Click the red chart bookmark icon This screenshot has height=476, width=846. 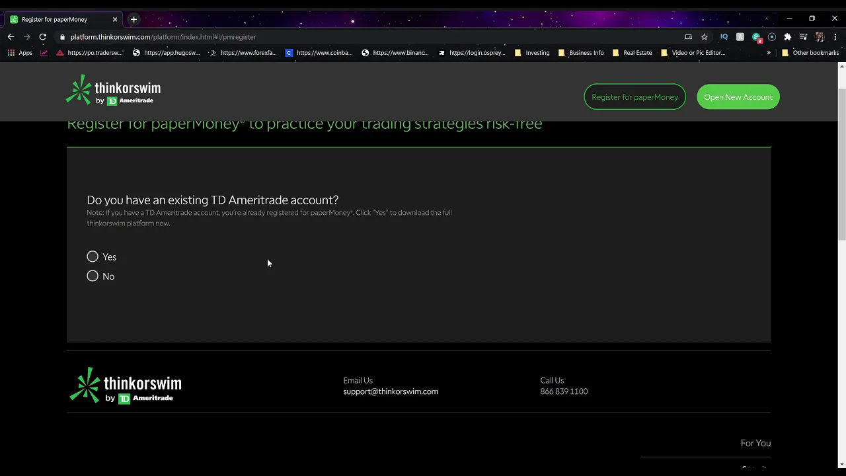click(x=44, y=53)
